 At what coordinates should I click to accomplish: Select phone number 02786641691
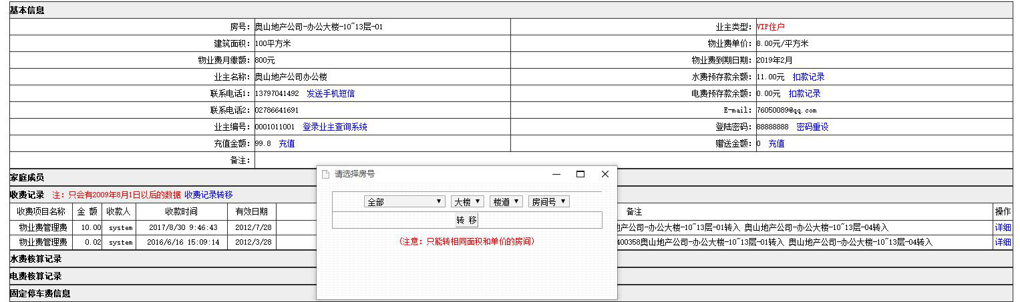click(277, 110)
